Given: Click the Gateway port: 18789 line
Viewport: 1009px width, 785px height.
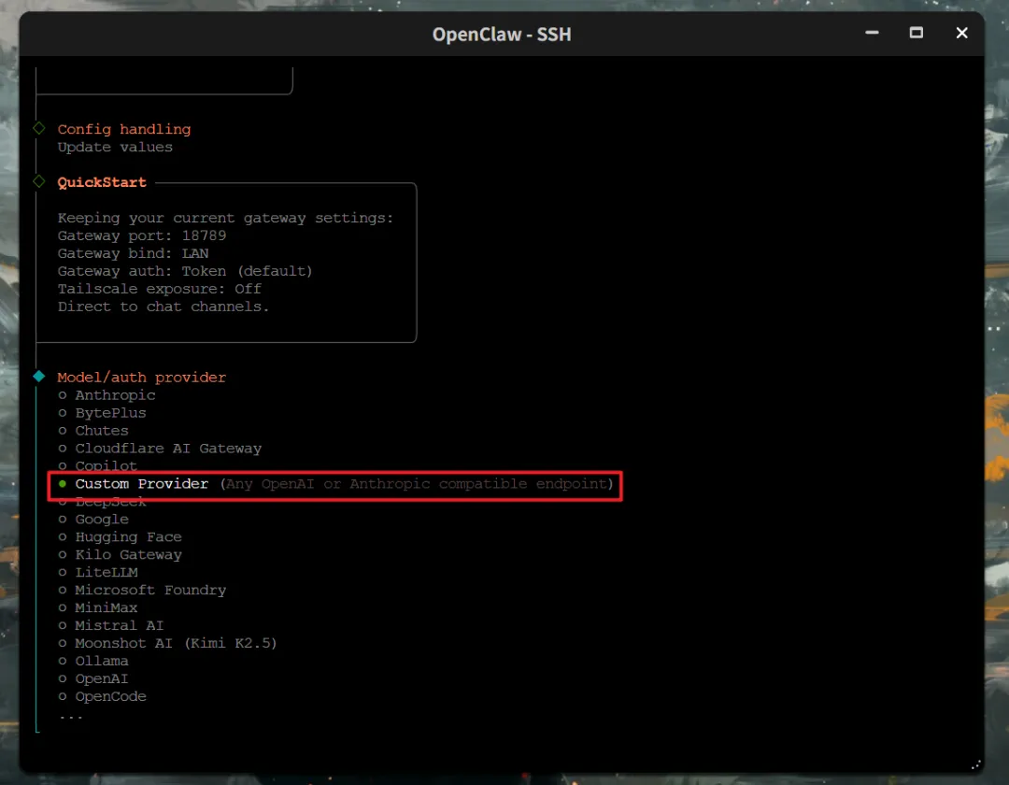Looking at the screenshot, I should click(x=142, y=235).
